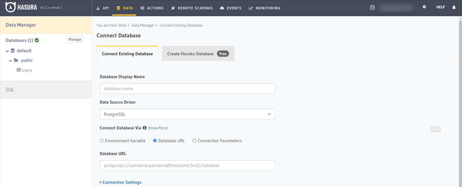
Task: Select Database URL radio option
Action: pos(155,141)
